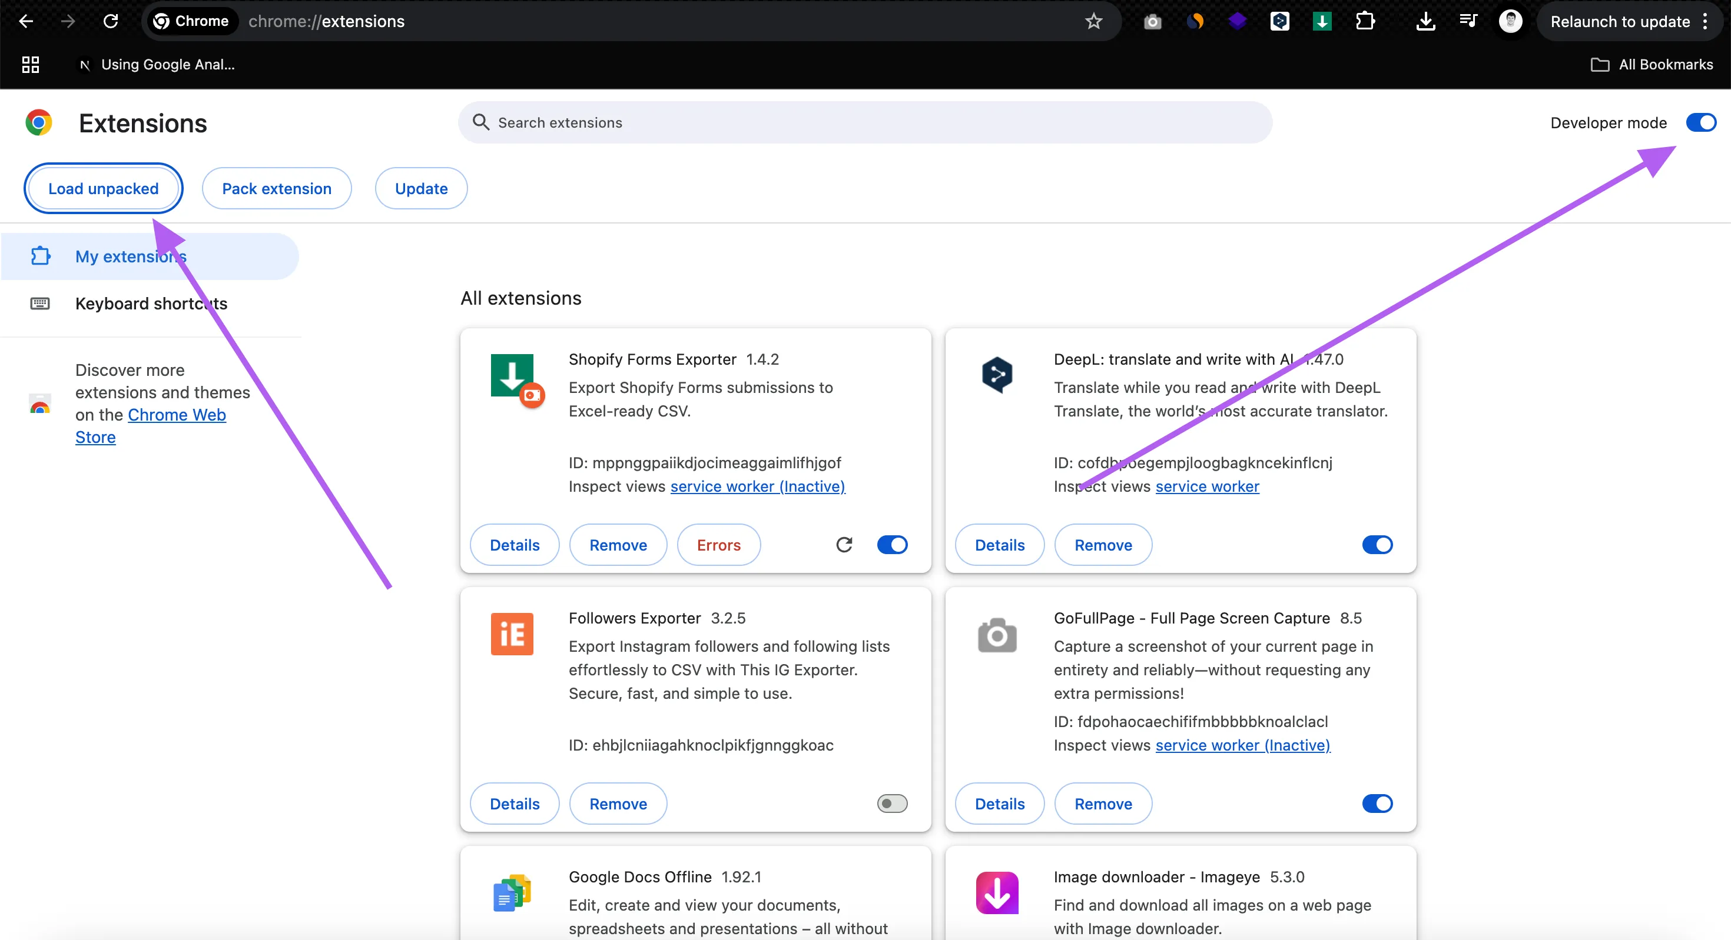
Task: Reload the page from the browser toolbar
Action: pyautogui.click(x=111, y=22)
